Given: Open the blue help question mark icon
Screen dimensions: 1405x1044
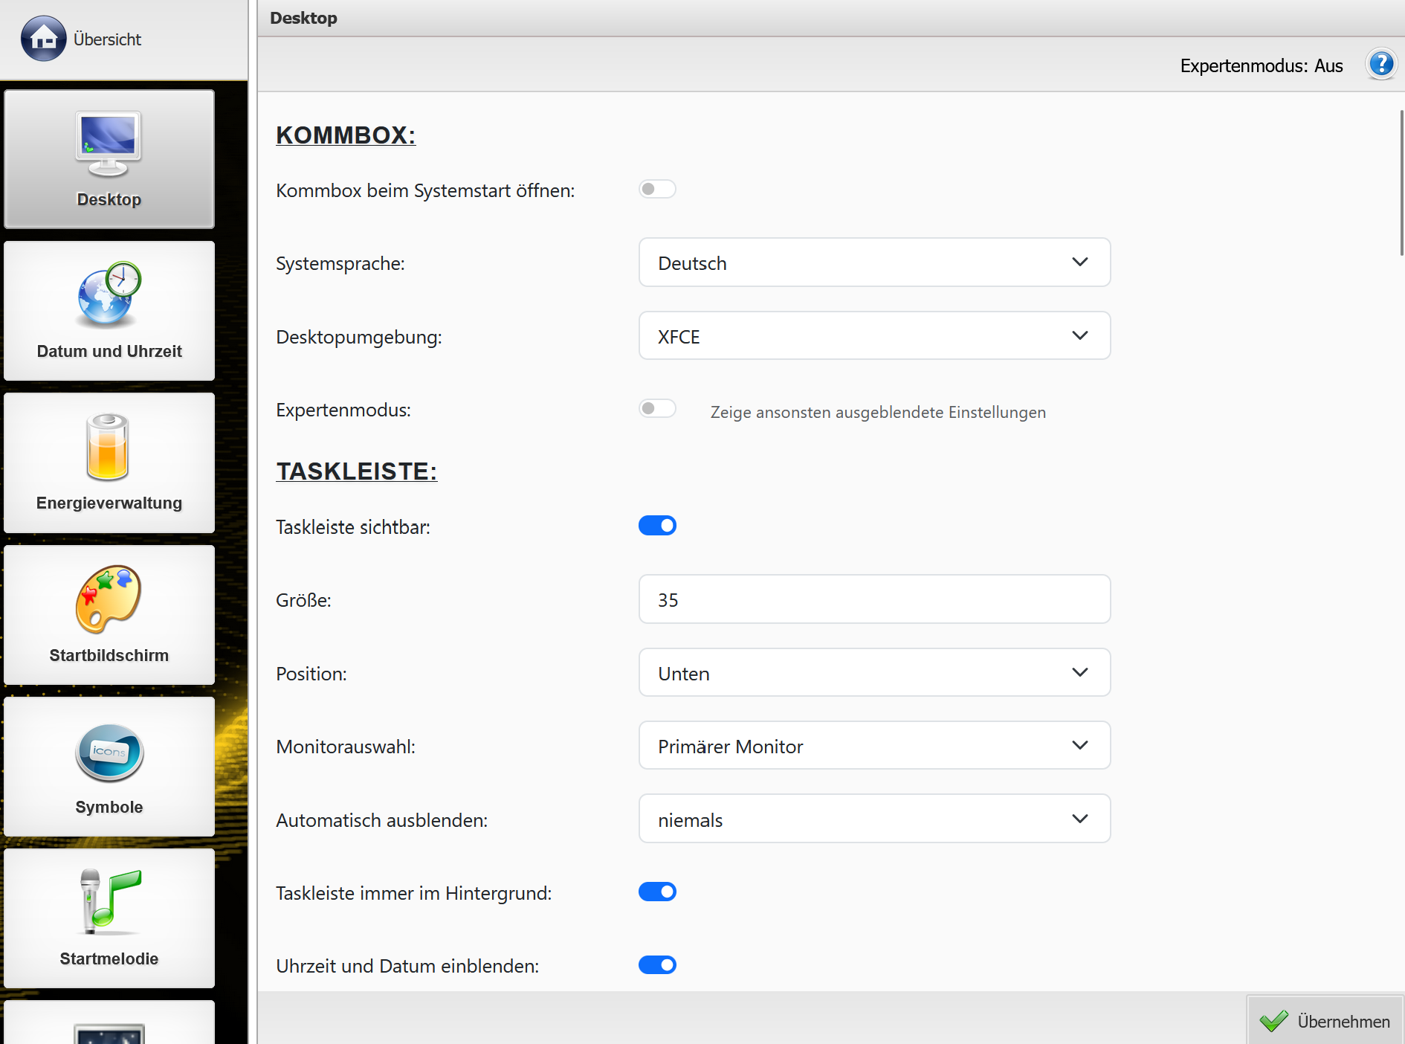Looking at the screenshot, I should (1381, 65).
